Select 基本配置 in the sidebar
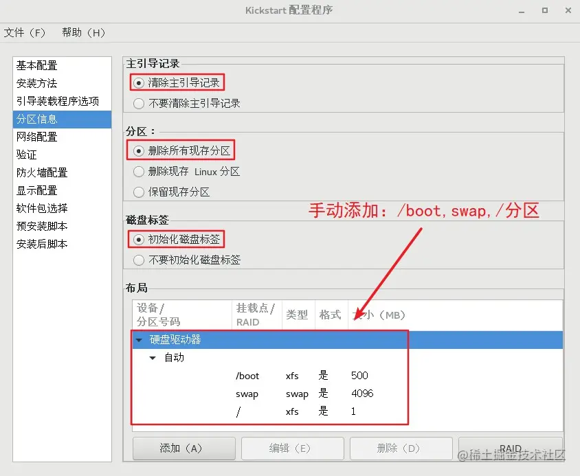580x476 pixels. [62, 65]
